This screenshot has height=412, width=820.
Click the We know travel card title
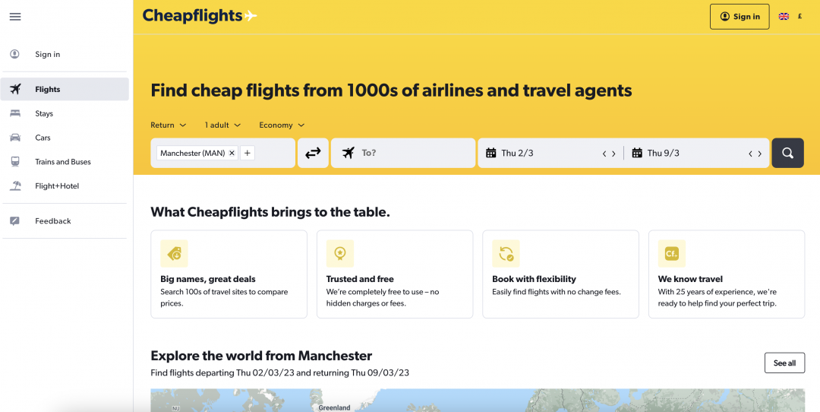[x=690, y=279]
